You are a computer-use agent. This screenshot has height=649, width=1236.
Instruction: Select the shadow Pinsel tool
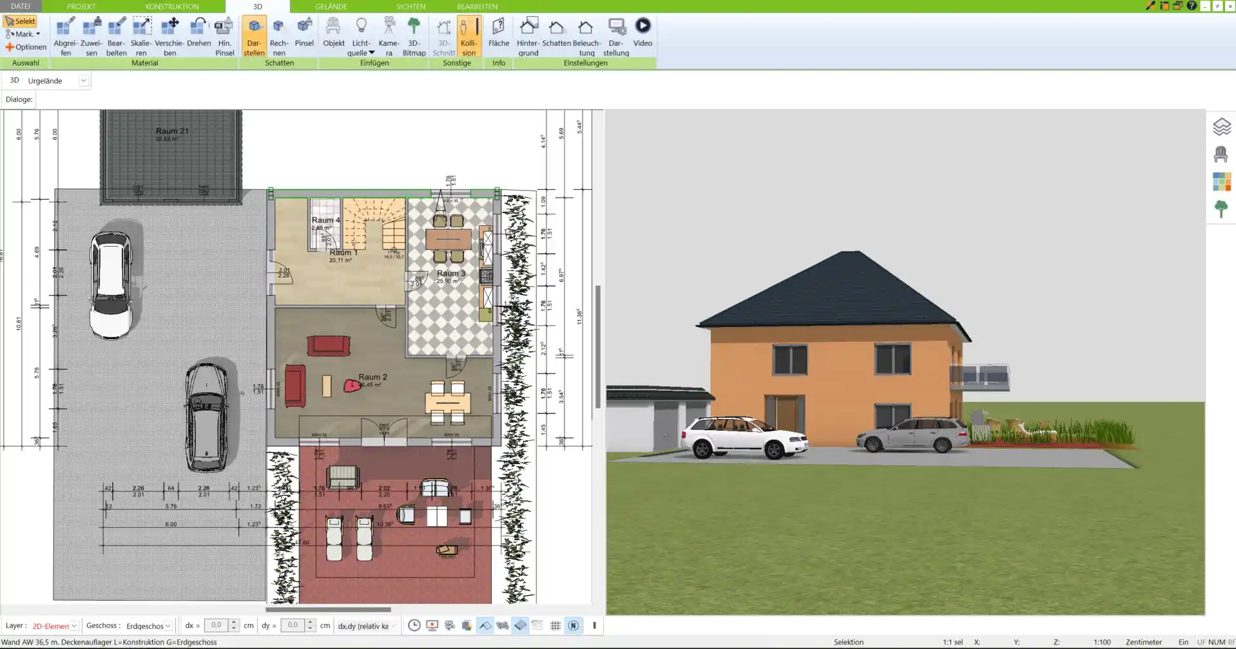304,33
